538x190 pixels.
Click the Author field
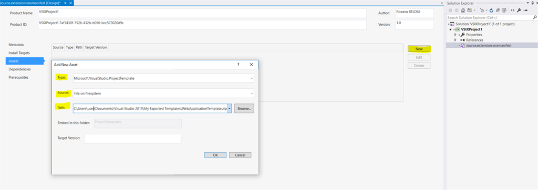click(x=414, y=13)
